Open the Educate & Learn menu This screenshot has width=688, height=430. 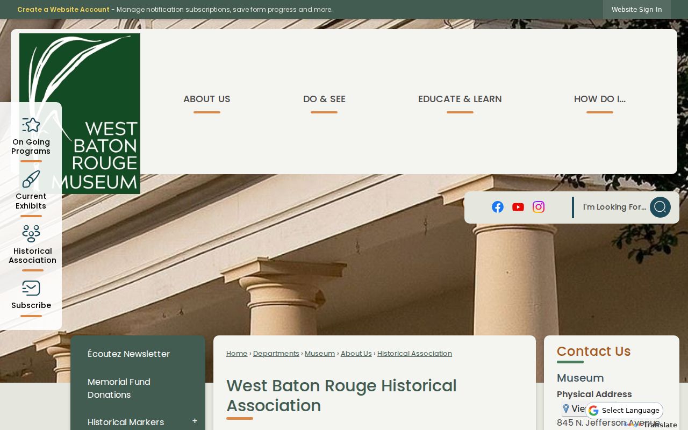(460, 99)
